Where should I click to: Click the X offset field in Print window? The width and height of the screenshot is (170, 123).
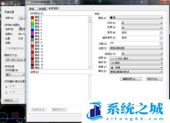pyautogui.click(x=17, y=86)
